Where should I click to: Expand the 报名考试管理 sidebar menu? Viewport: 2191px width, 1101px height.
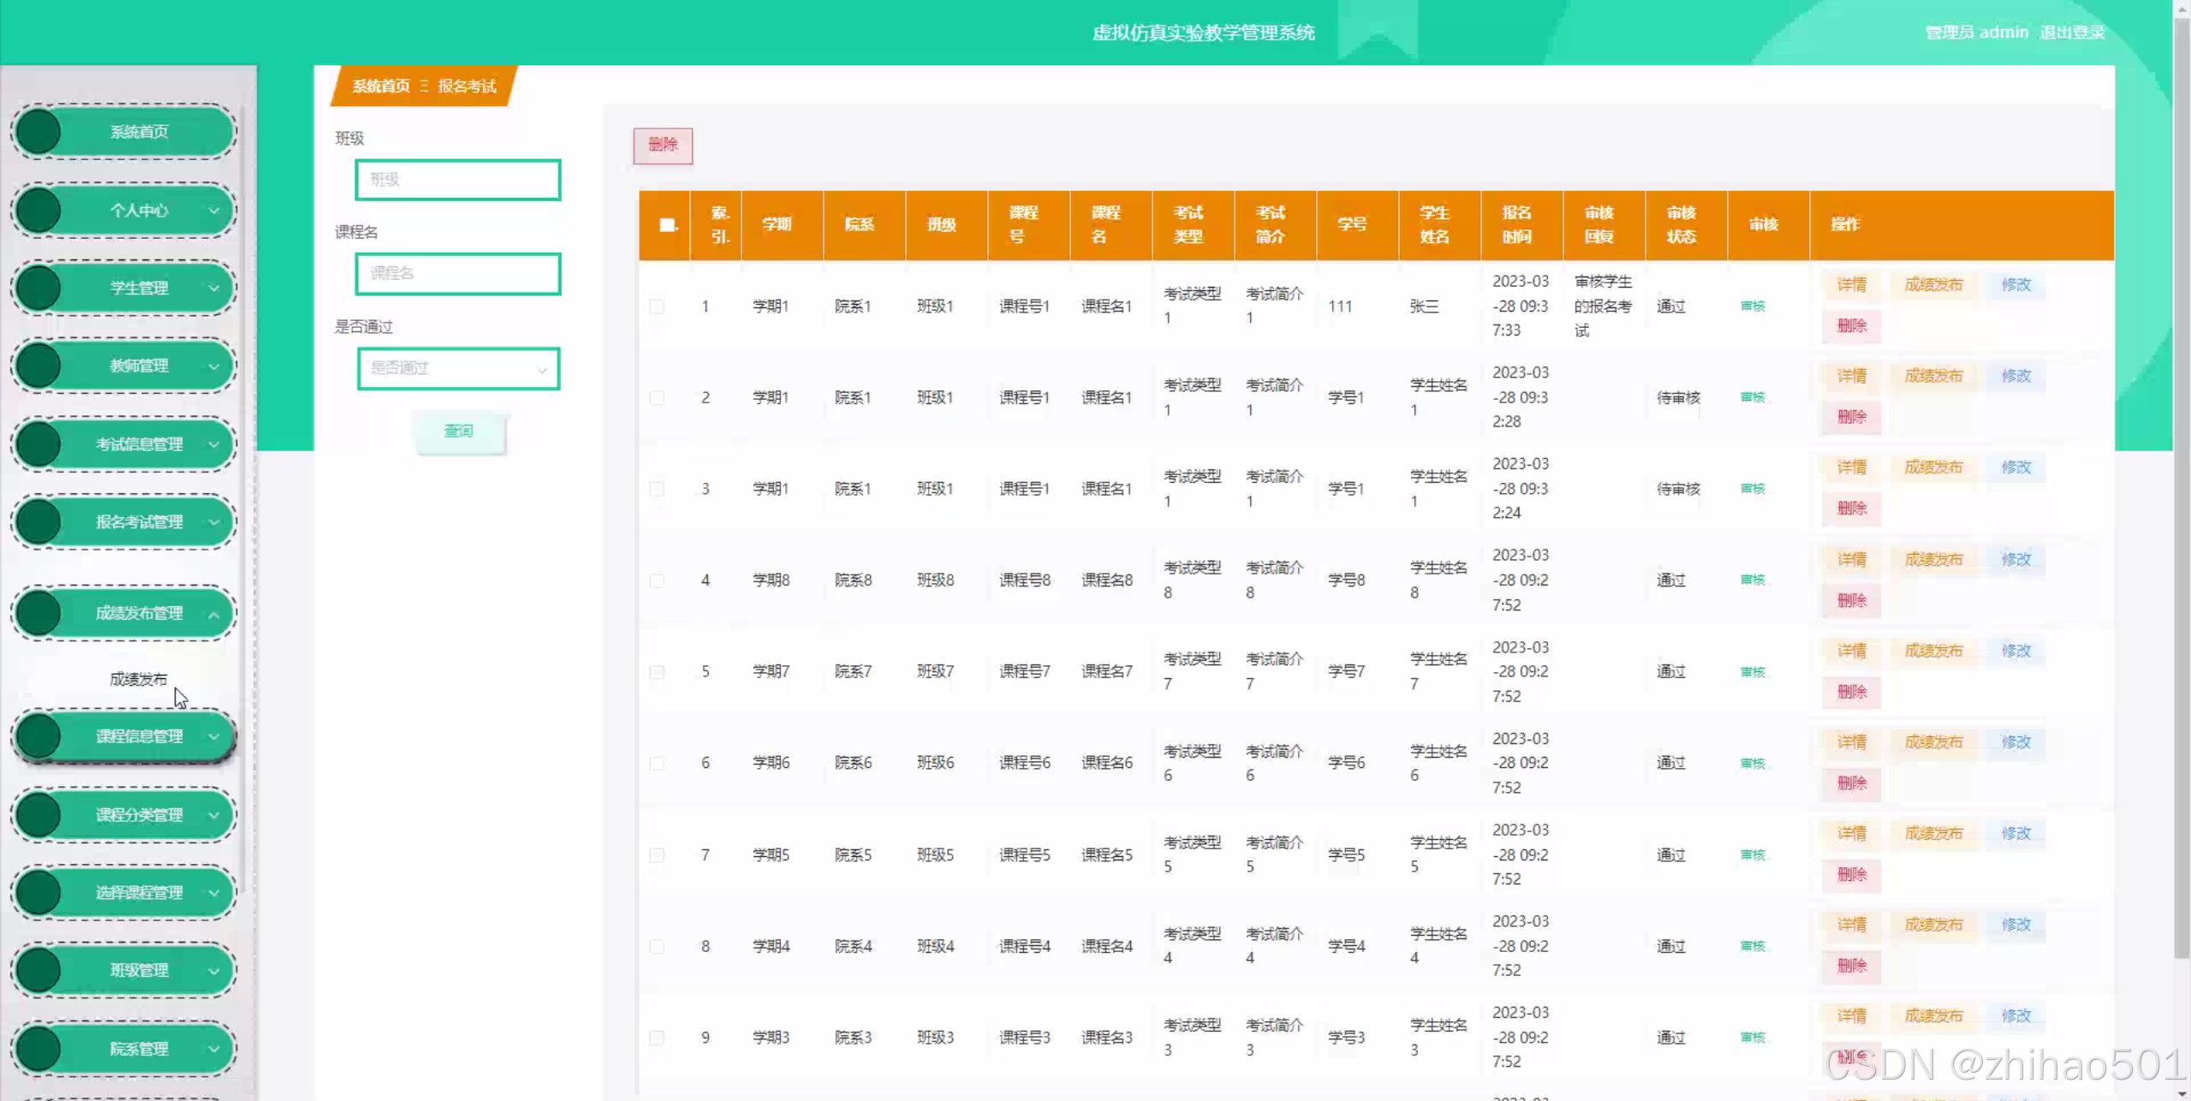139,522
